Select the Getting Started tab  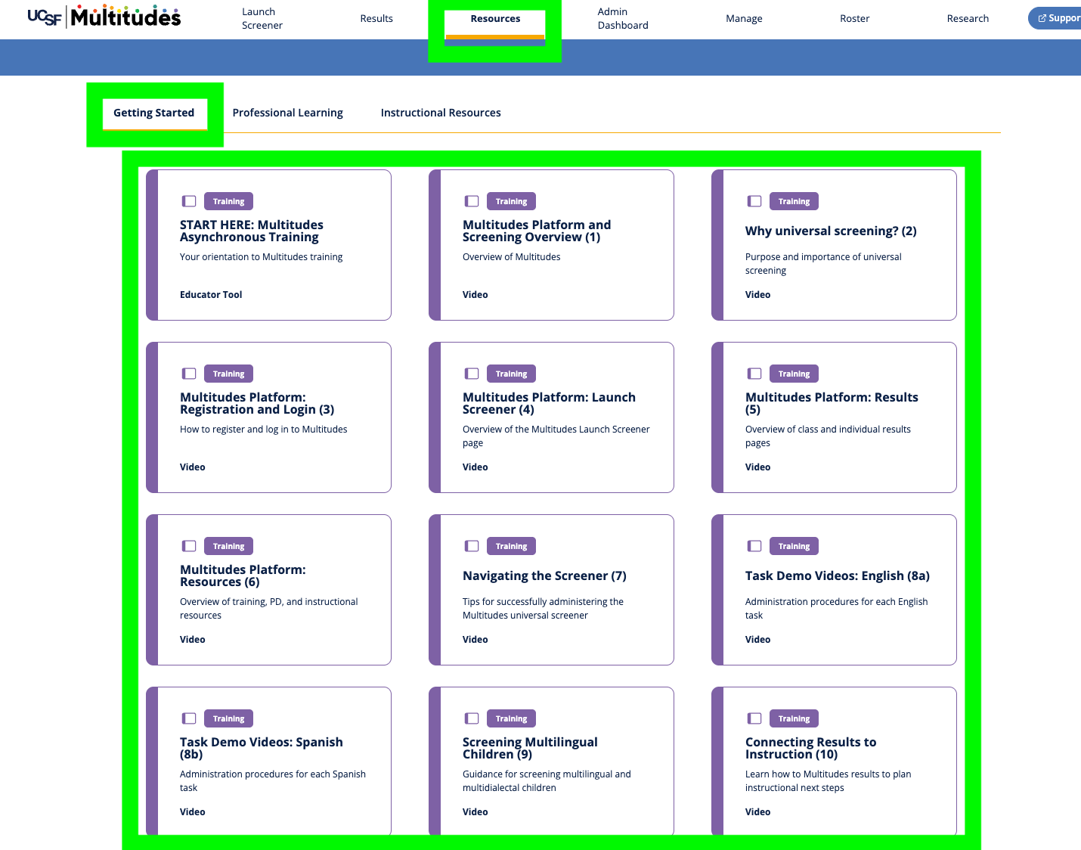(x=154, y=113)
